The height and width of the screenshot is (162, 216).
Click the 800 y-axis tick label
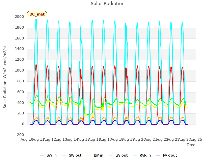coord(21,81)
